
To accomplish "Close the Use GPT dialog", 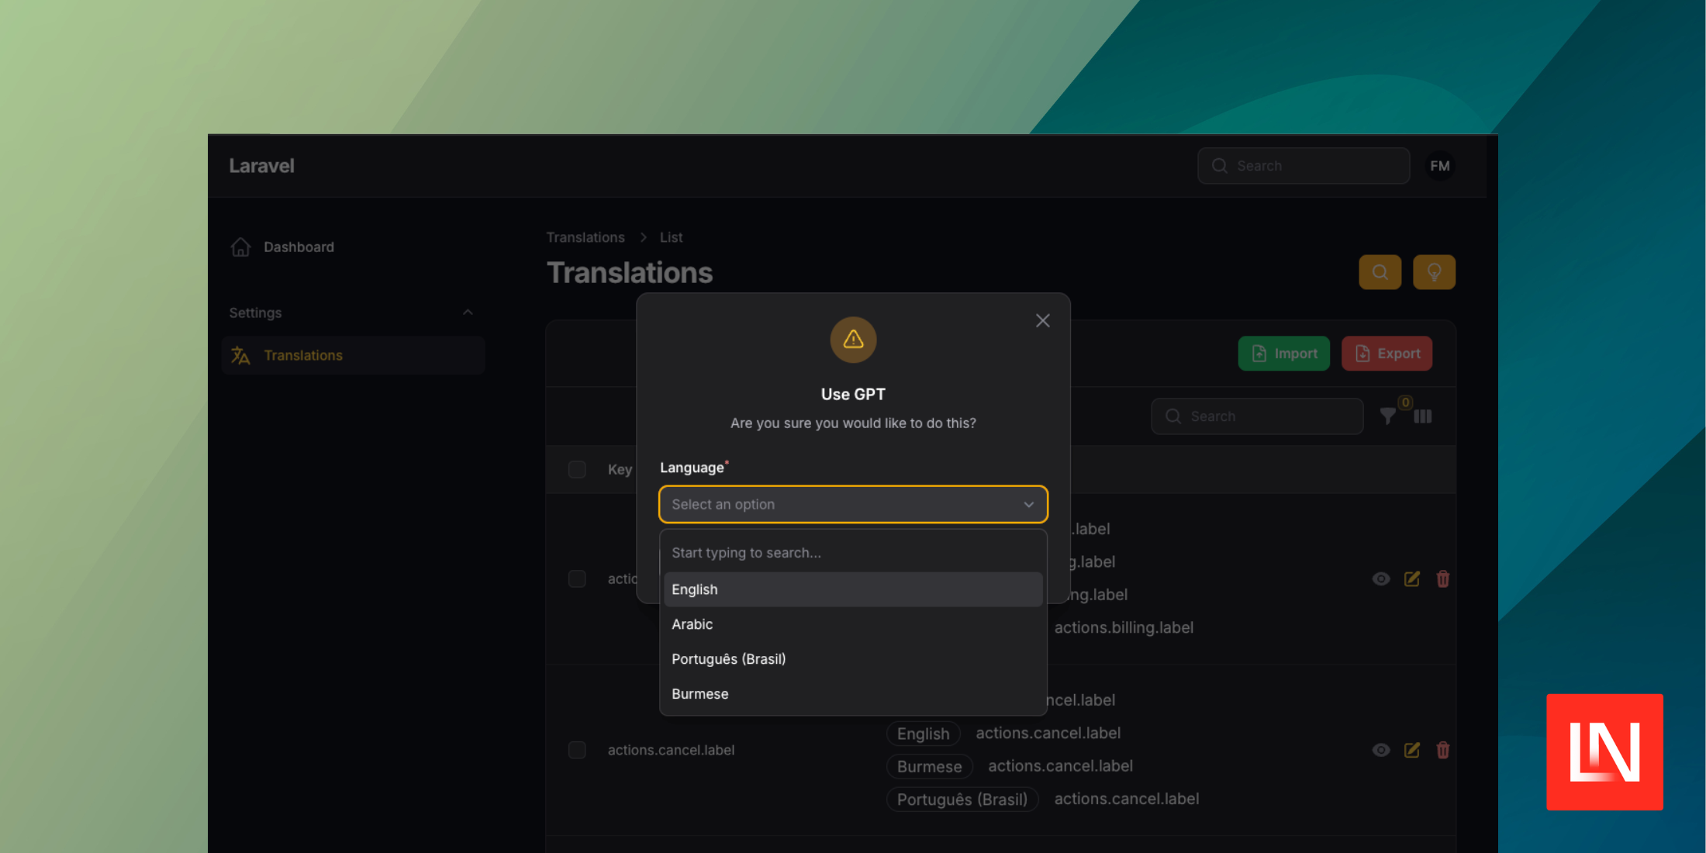I will pos(1042,319).
